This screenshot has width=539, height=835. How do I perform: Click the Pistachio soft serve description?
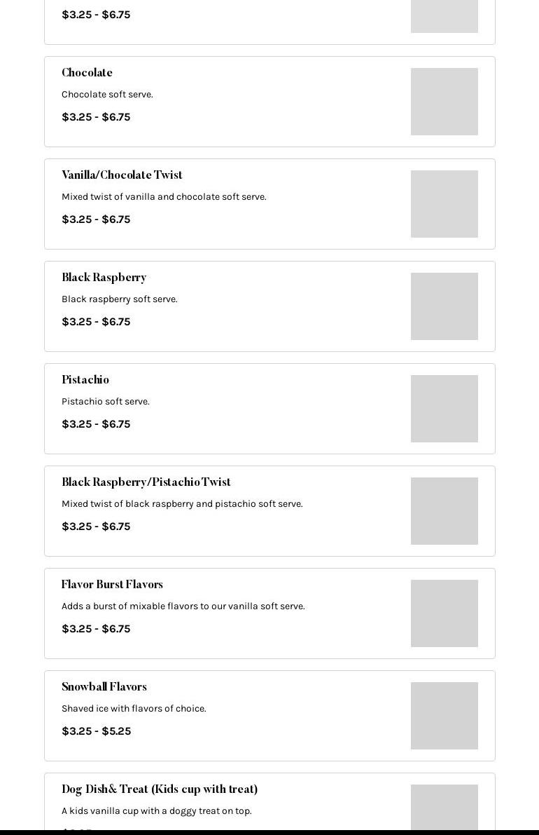(106, 402)
